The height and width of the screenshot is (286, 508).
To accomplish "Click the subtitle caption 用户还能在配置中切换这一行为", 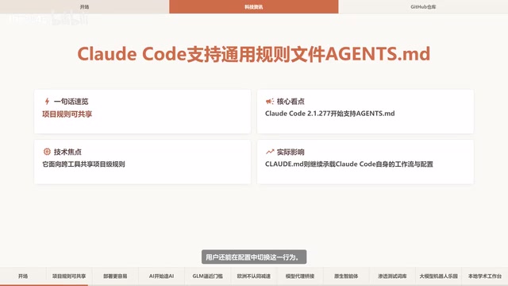I will click(x=254, y=257).
